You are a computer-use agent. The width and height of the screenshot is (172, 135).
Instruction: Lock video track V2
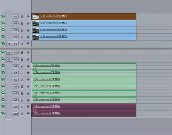pyautogui.click(x=22, y=37)
